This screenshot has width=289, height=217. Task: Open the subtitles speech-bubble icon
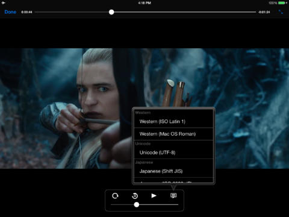173,195
